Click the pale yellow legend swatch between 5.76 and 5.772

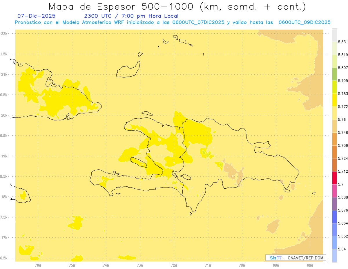(x=334, y=113)
